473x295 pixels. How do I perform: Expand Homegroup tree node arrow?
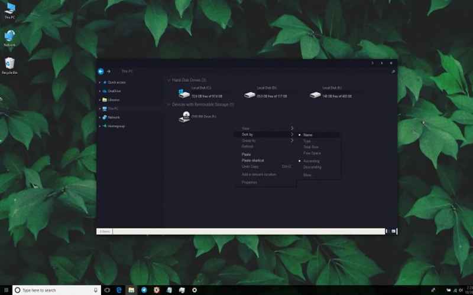(x=100, y=126)
